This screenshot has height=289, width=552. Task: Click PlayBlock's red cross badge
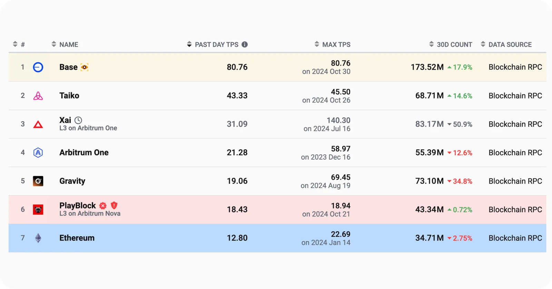[103, 206]
